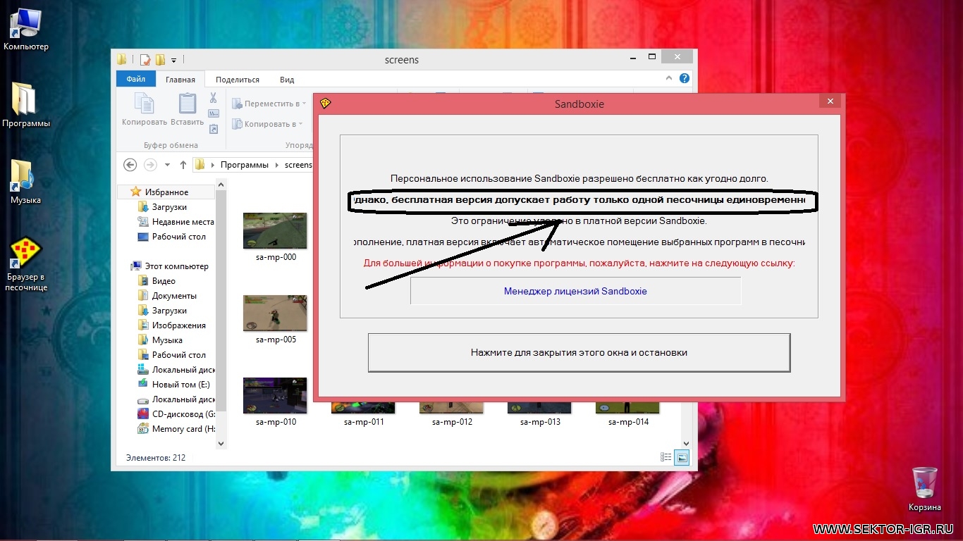The height and width of the screenshot is (541, 963).
Task: Switch to large thumbnails view in status bar
Action: pos(682,457)
